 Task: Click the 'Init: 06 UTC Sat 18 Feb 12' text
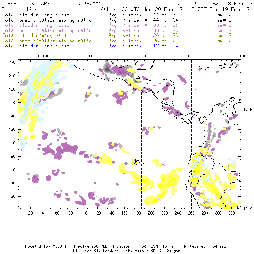(213, 4)
